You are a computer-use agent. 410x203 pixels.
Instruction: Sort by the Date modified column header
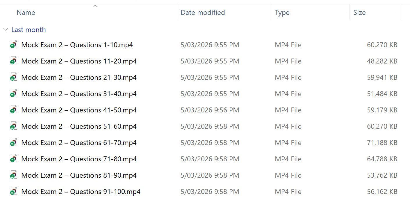pos(203,13)
